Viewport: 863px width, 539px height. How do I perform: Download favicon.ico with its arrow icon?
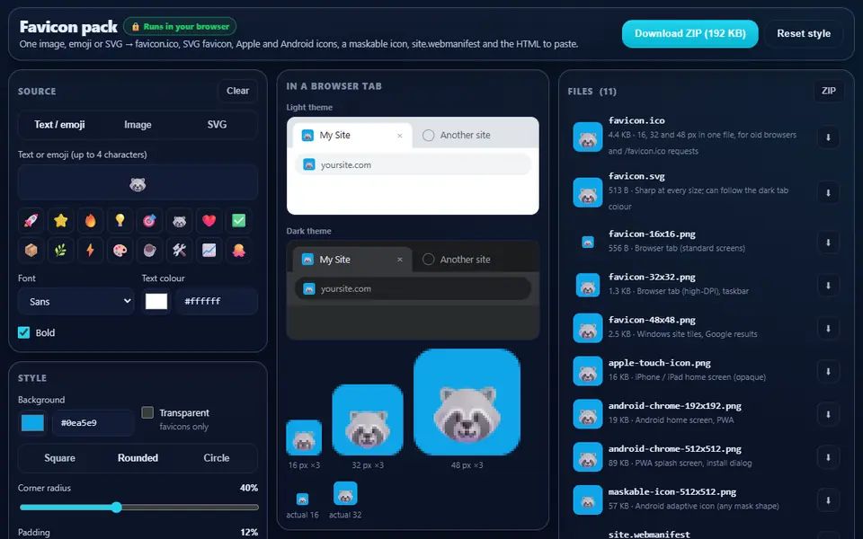pyautogui.click(x=828, y=137)
